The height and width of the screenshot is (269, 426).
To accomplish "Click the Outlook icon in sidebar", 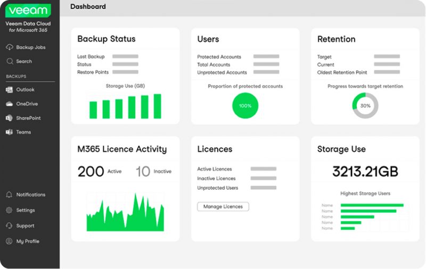I will [9, 90].
